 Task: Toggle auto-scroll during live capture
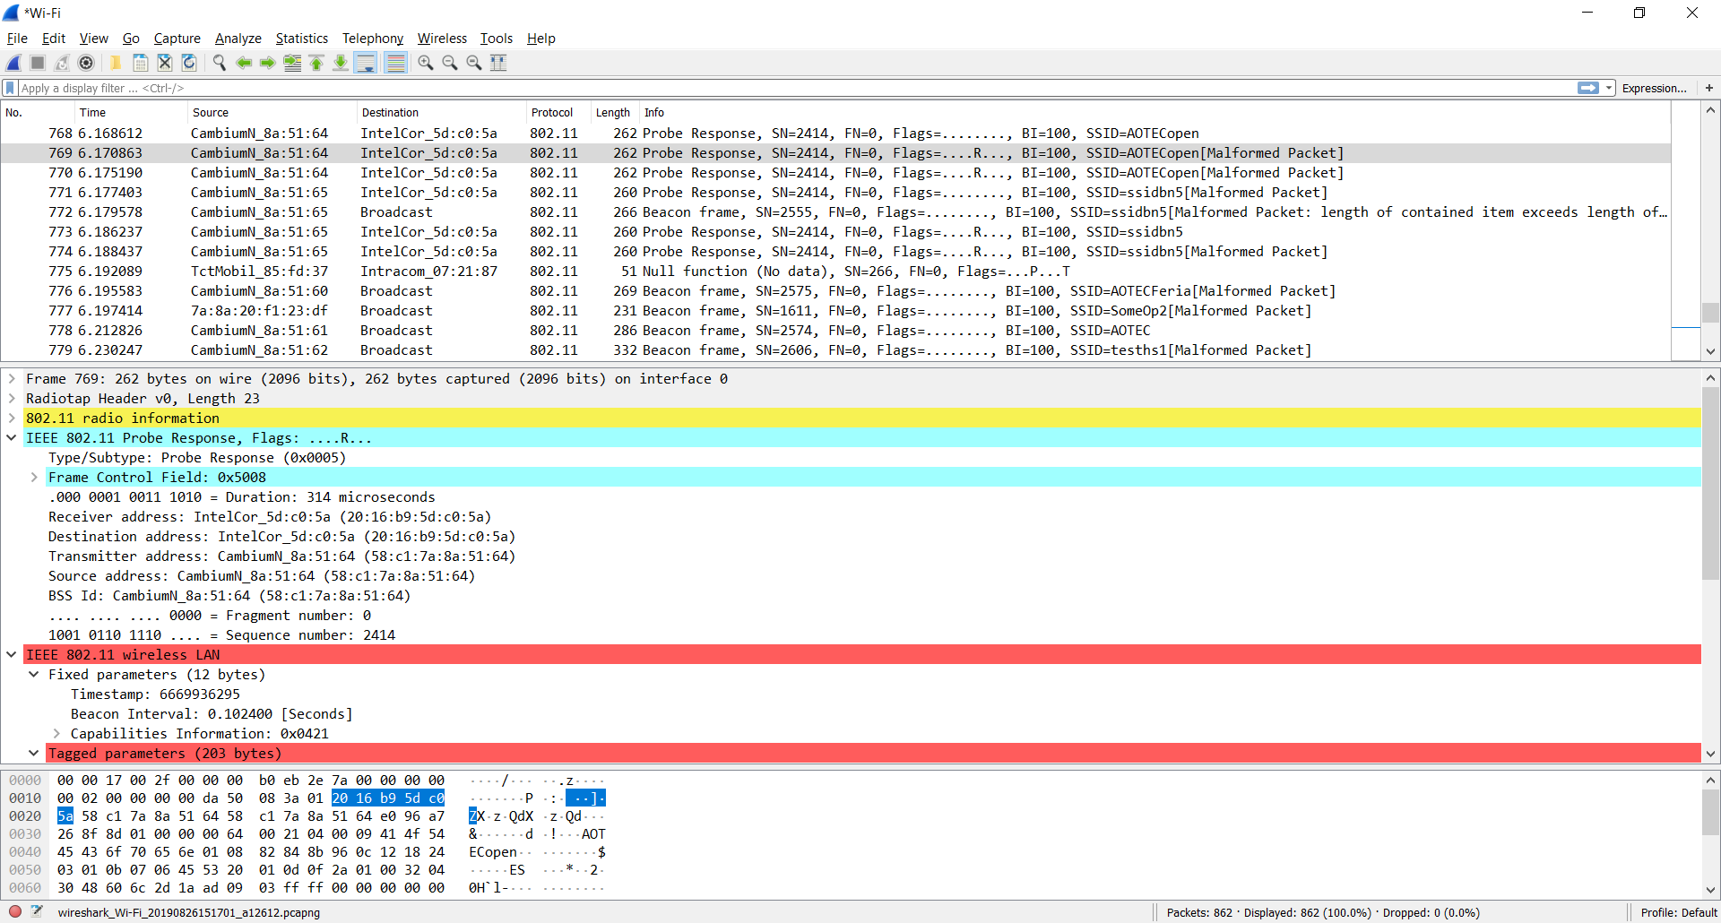(366, 63)
